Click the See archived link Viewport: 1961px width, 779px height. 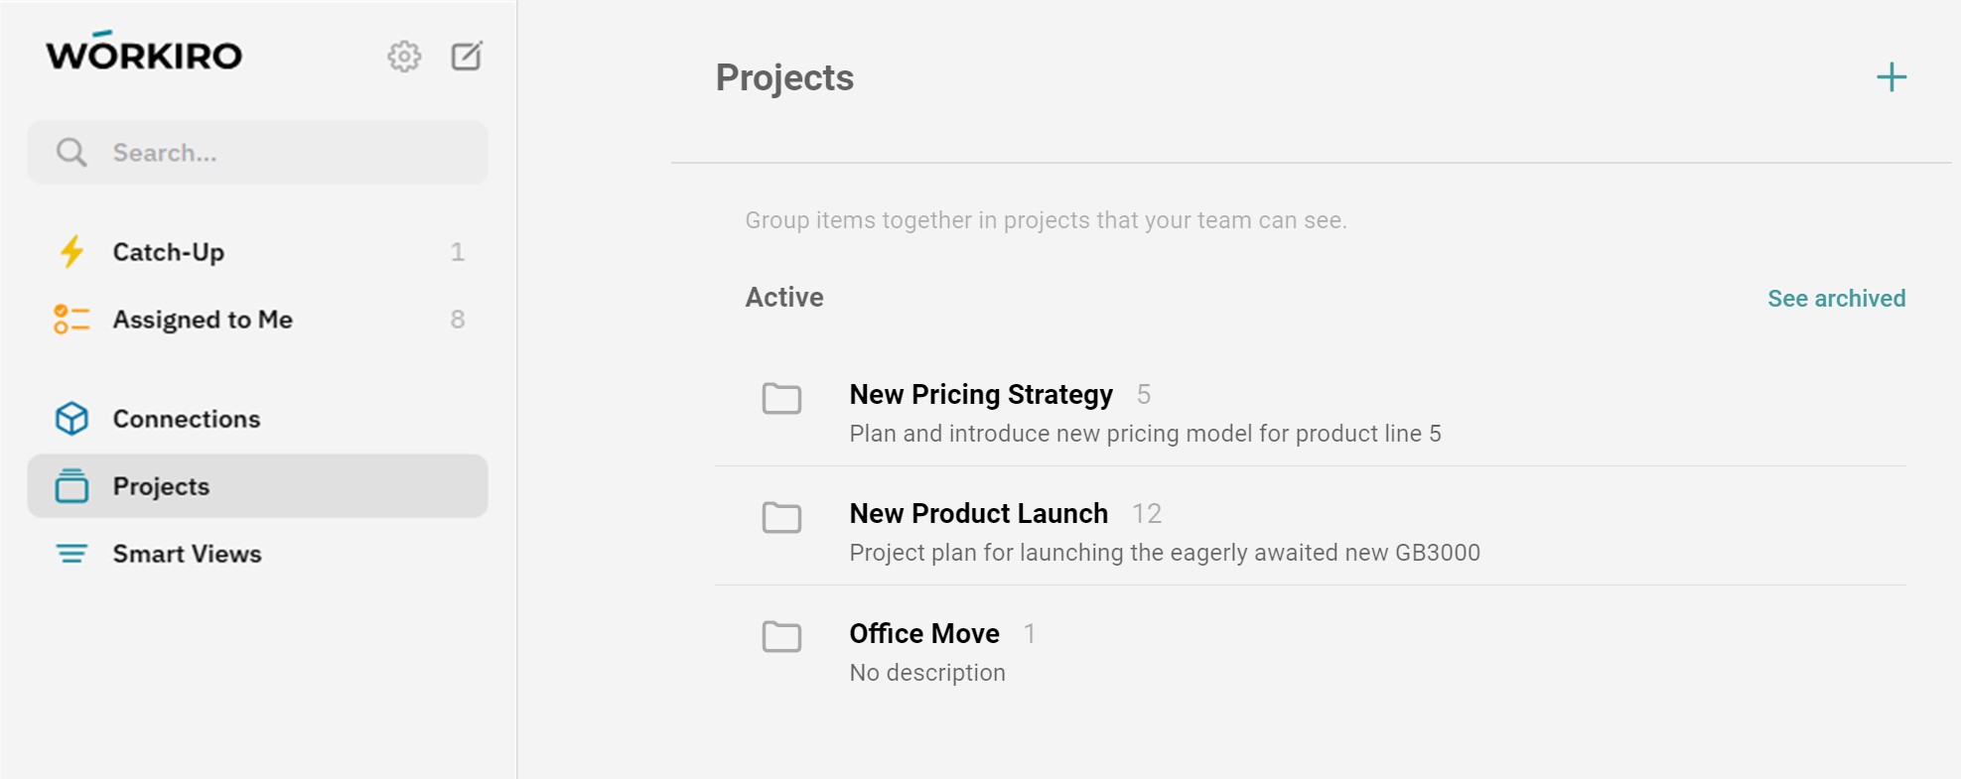tap(1836, 299)
